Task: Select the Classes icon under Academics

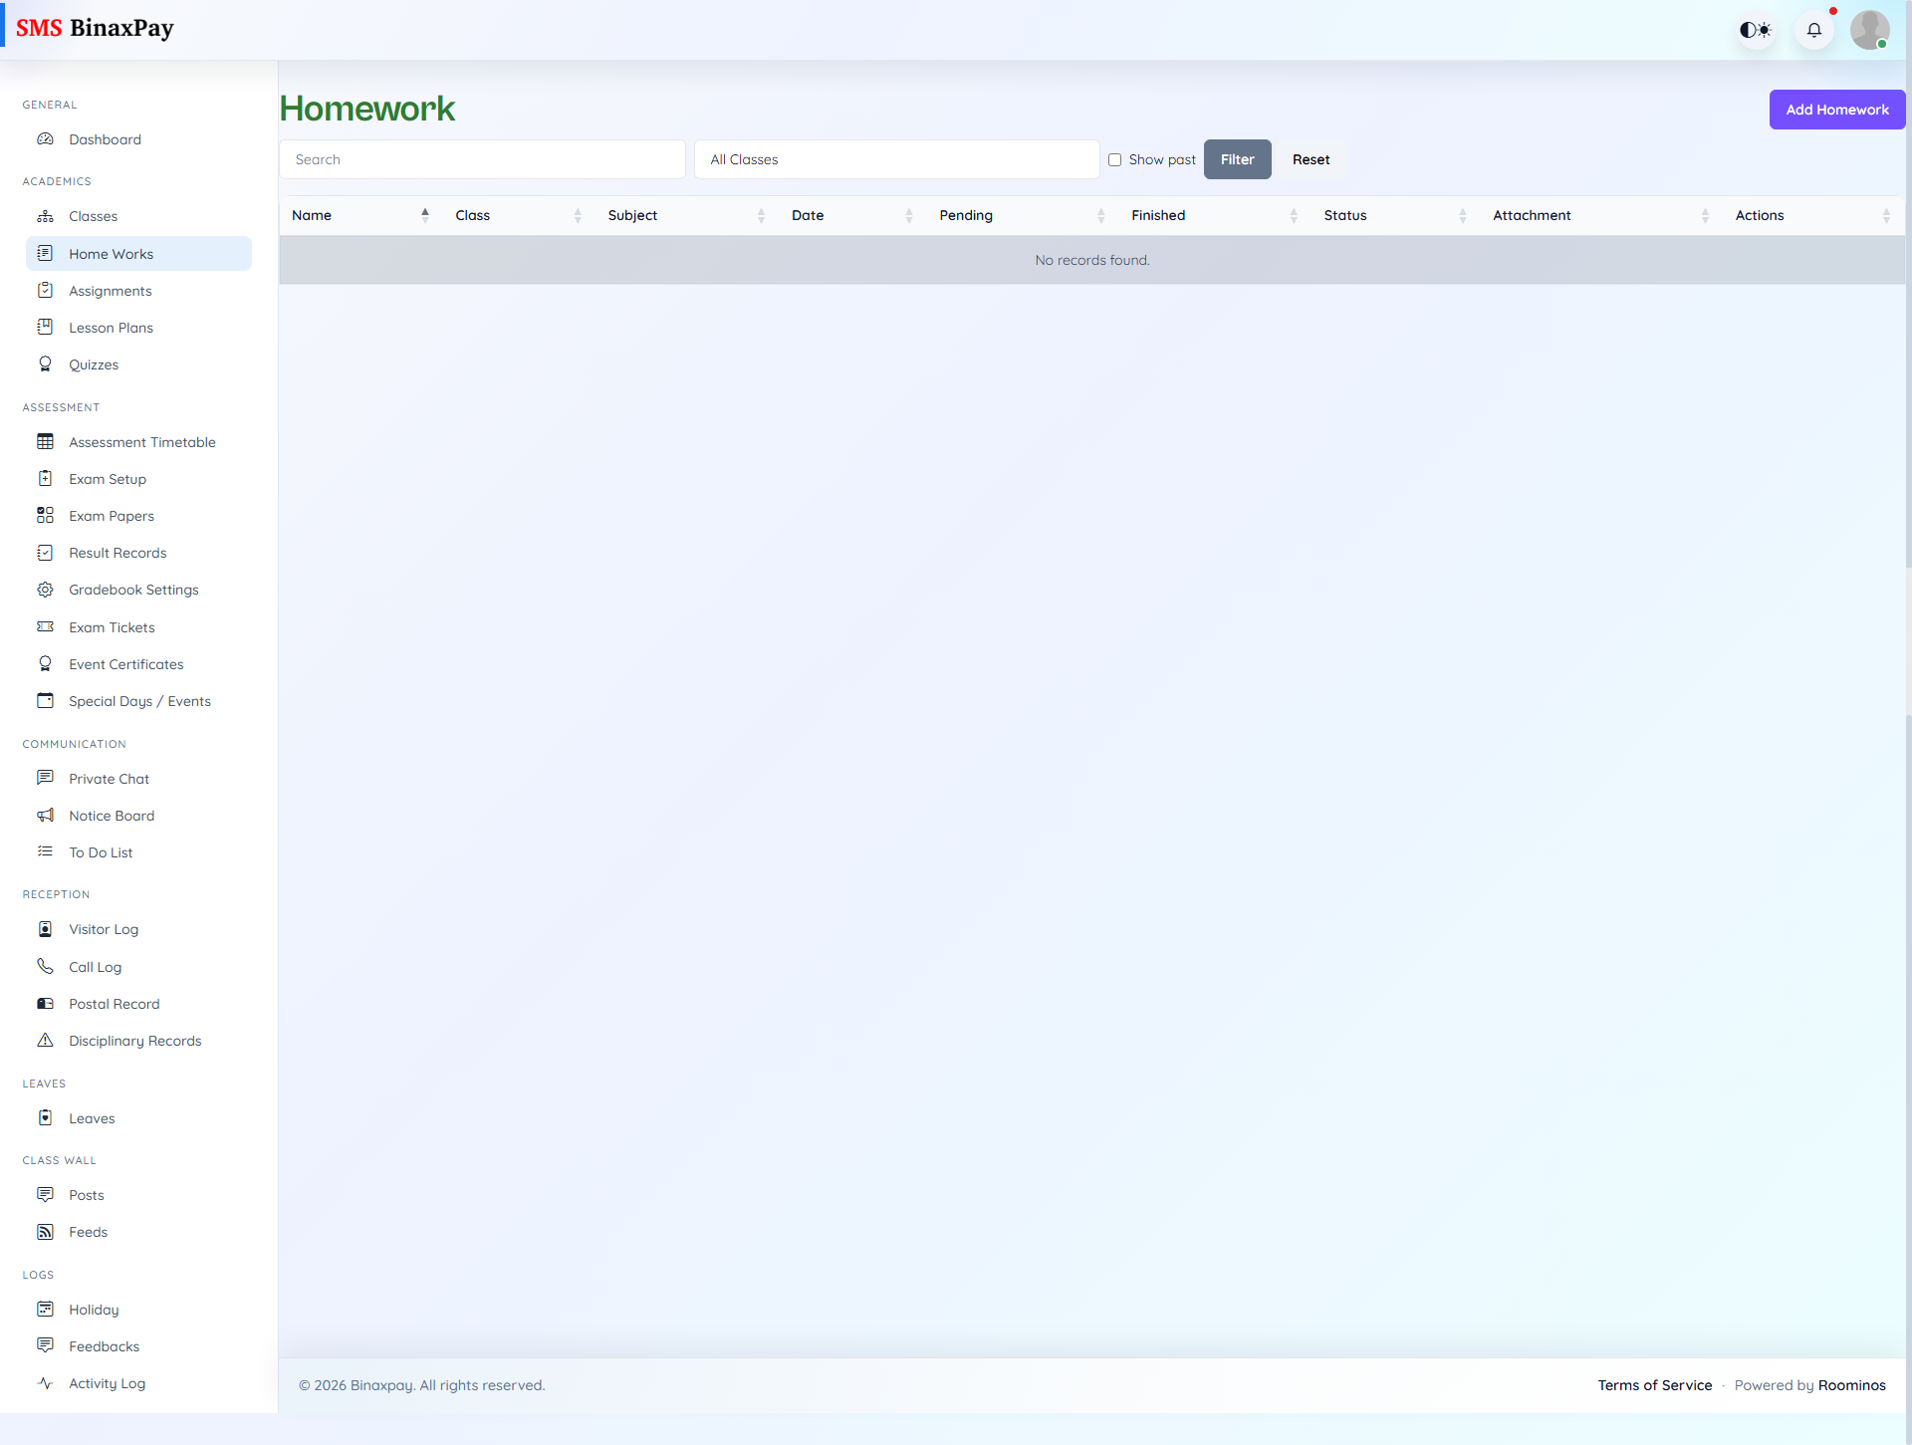Action: click(x=46, y=216)
